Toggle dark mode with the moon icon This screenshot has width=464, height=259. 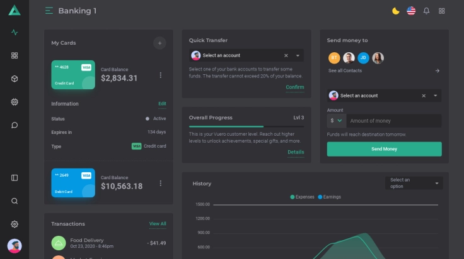click(395, 11)
